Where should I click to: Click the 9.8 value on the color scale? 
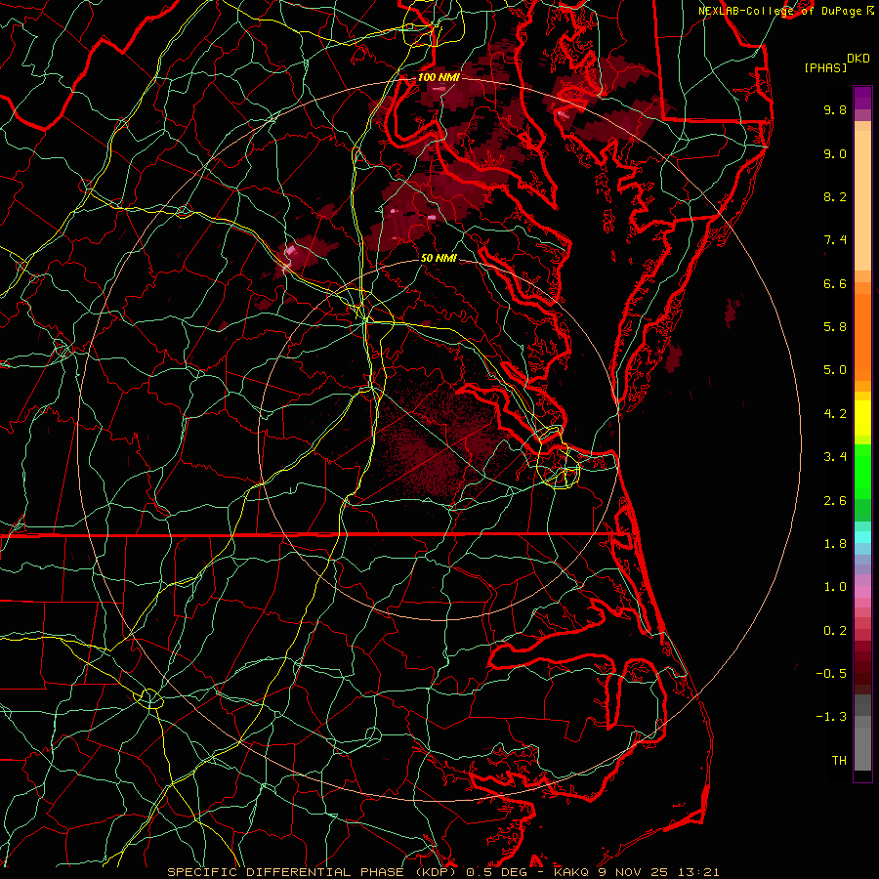coord(835,109)
